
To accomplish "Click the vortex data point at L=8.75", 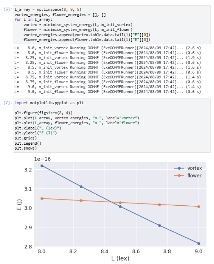I will click(x=160, y=225).
